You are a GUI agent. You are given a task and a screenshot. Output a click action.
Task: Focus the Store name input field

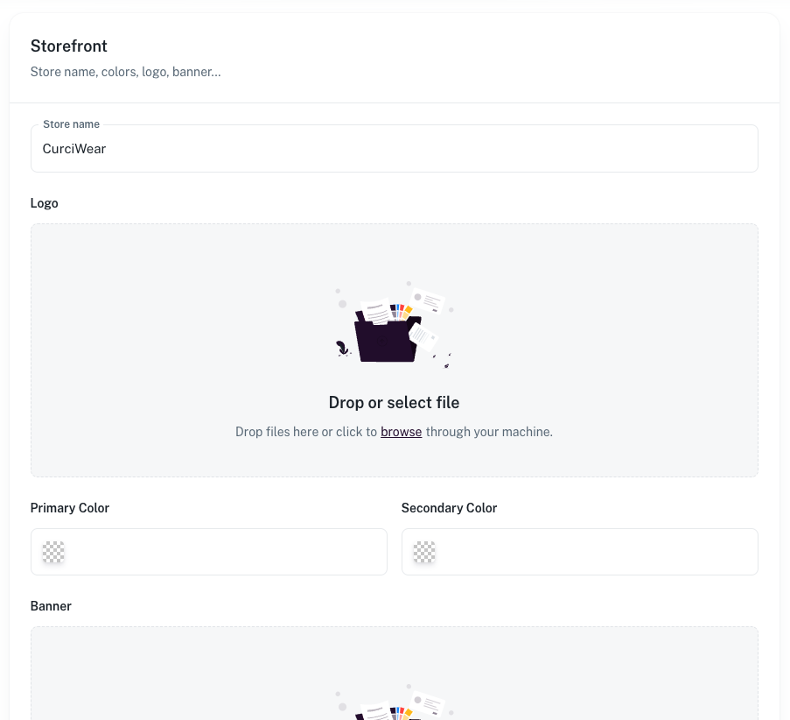394,149
